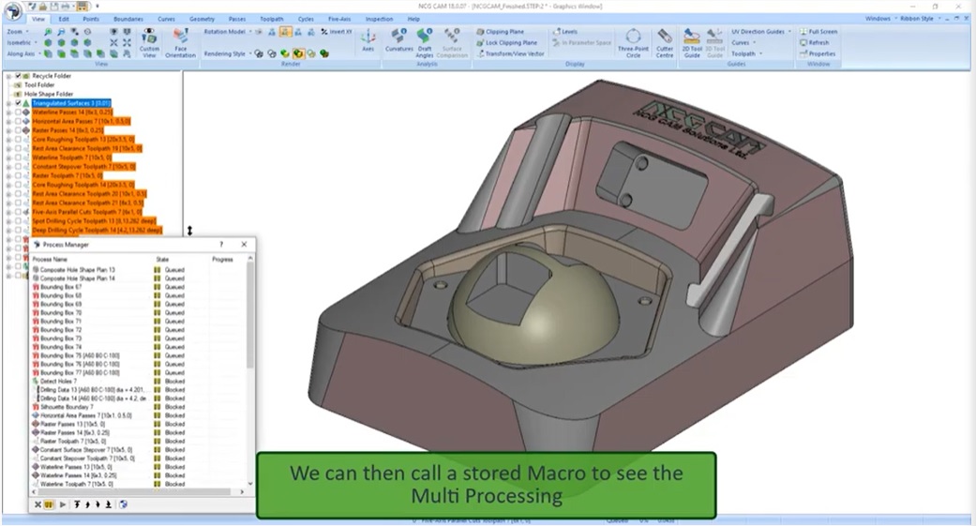Switch to the Toolpath ribbon tab
The width and height of the screenshot is (976, 526).
(271, 20)
